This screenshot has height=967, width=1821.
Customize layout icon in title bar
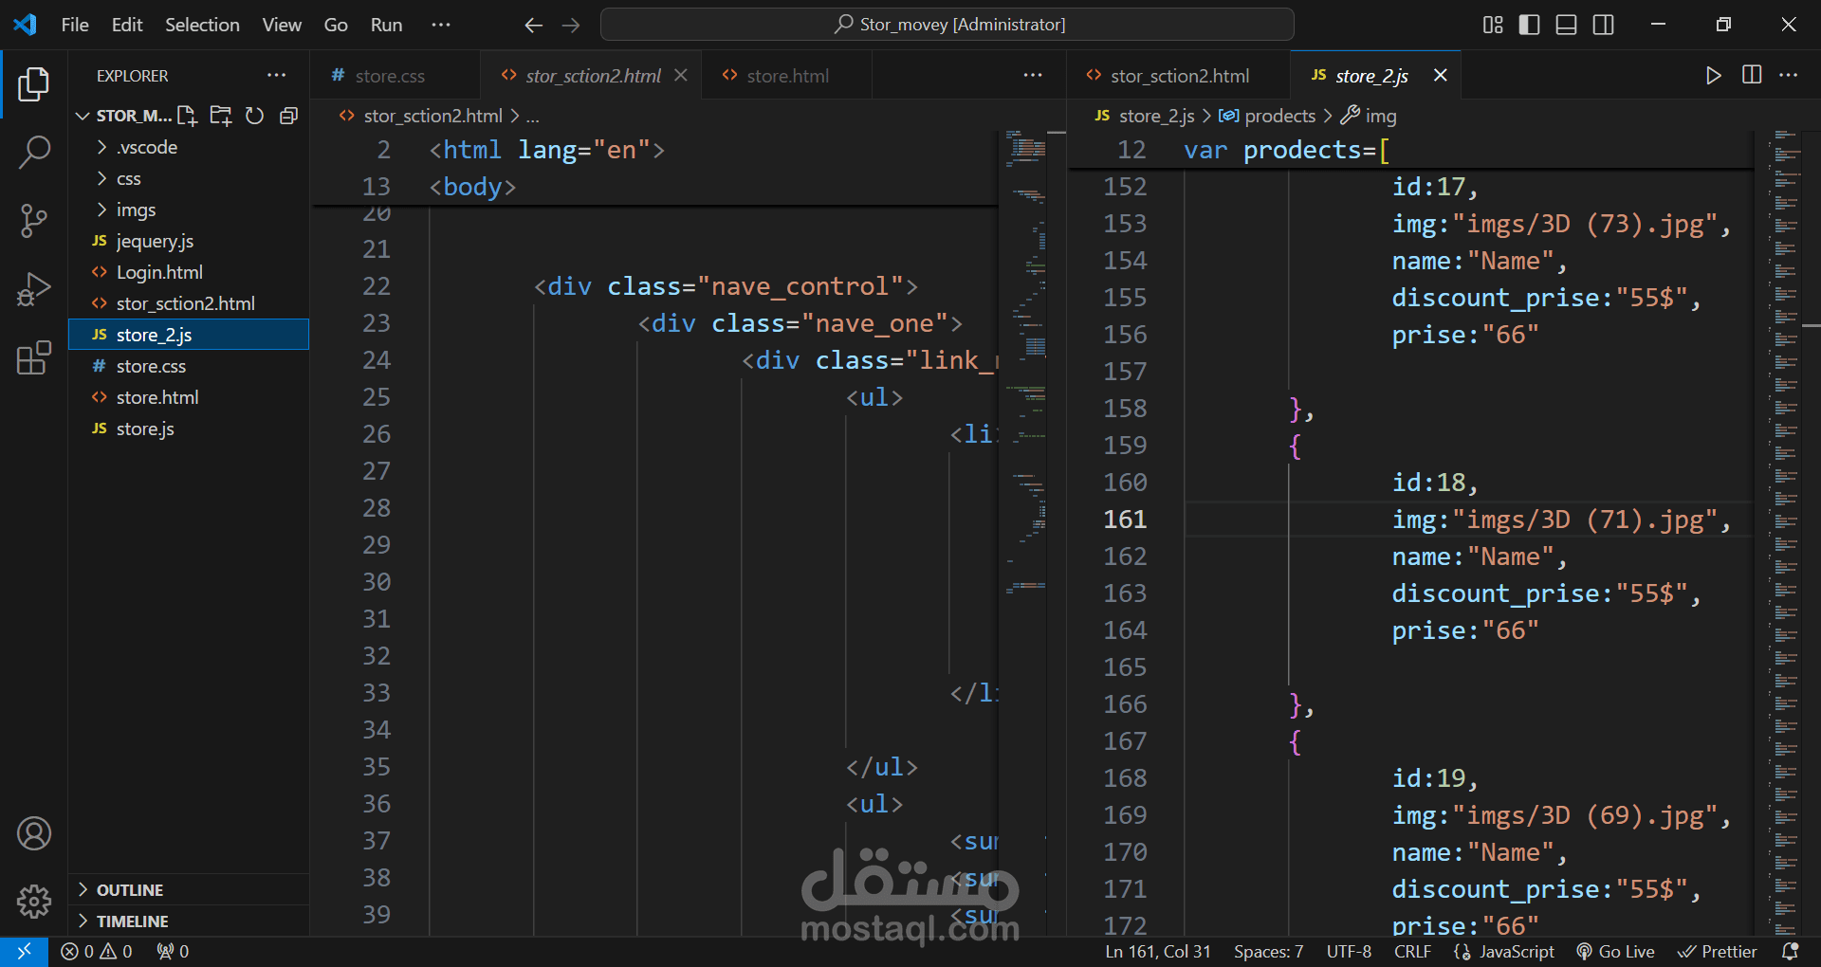point(1493,25)
